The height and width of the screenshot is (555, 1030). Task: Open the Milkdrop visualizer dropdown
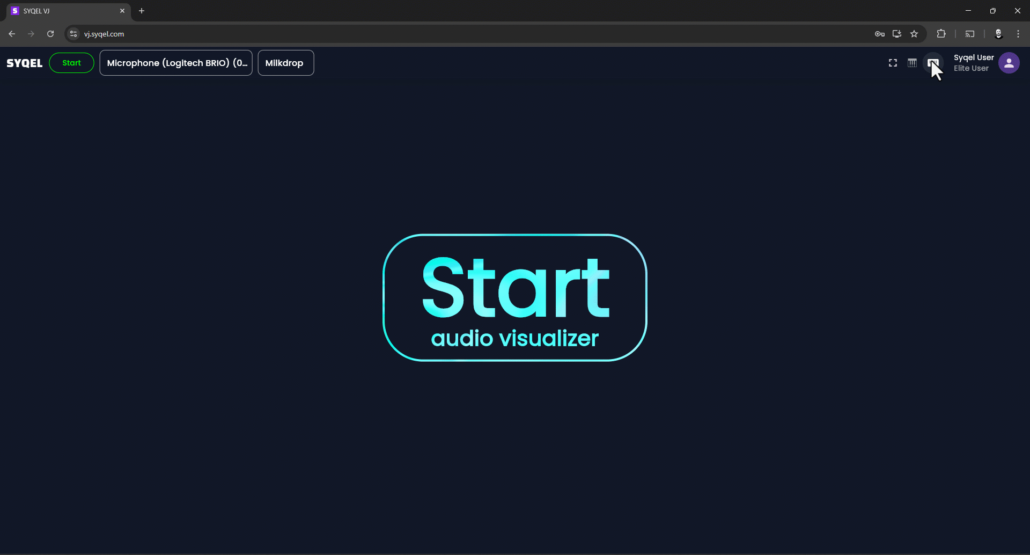coord(285,63)
